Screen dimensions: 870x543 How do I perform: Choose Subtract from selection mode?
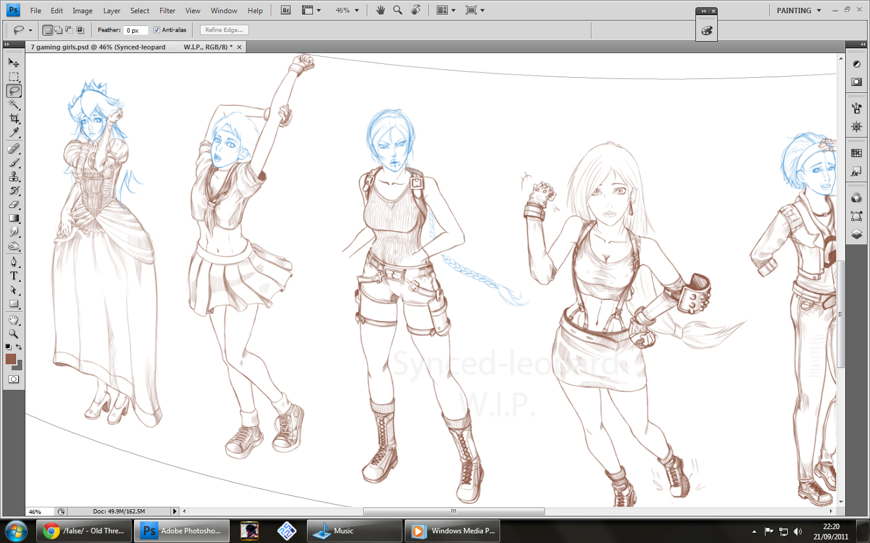(x=69, y=30)
